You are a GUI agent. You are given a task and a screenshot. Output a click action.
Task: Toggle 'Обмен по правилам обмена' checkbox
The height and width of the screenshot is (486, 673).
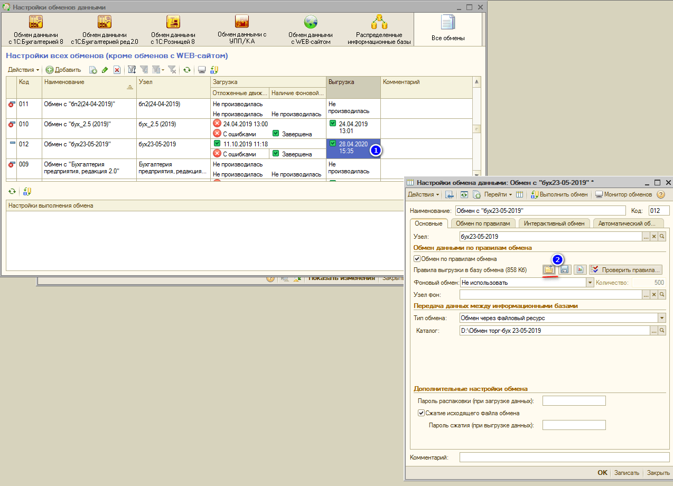(417, 259)
